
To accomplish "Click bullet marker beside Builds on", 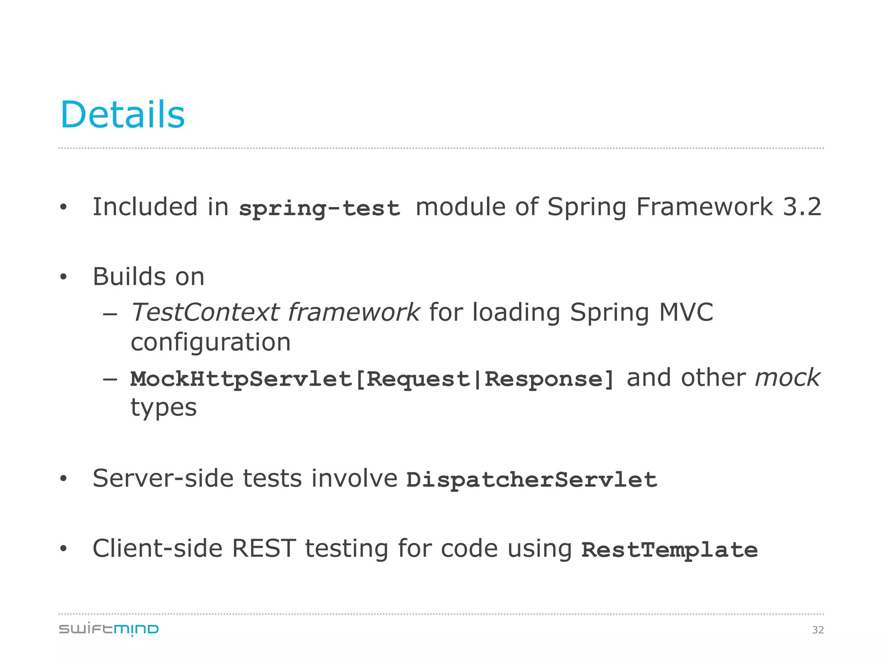I will [x=64, y=277].
